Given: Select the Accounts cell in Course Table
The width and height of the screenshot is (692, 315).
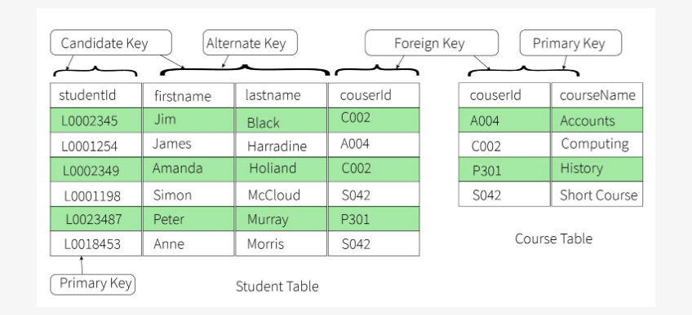Looking at the screenshot, I should click(597, 120).
